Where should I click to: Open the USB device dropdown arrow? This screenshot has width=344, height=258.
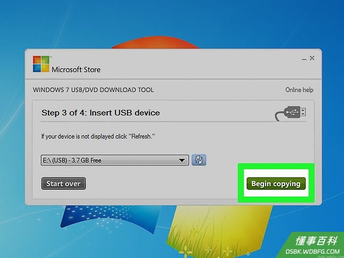pos(181,160)
